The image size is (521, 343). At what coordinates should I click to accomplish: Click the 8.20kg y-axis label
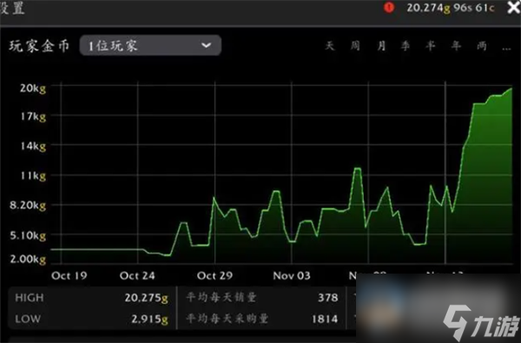pyautogui.click(x=28, y=206)
